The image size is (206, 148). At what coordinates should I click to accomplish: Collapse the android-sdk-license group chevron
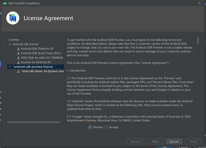[10, 44]
